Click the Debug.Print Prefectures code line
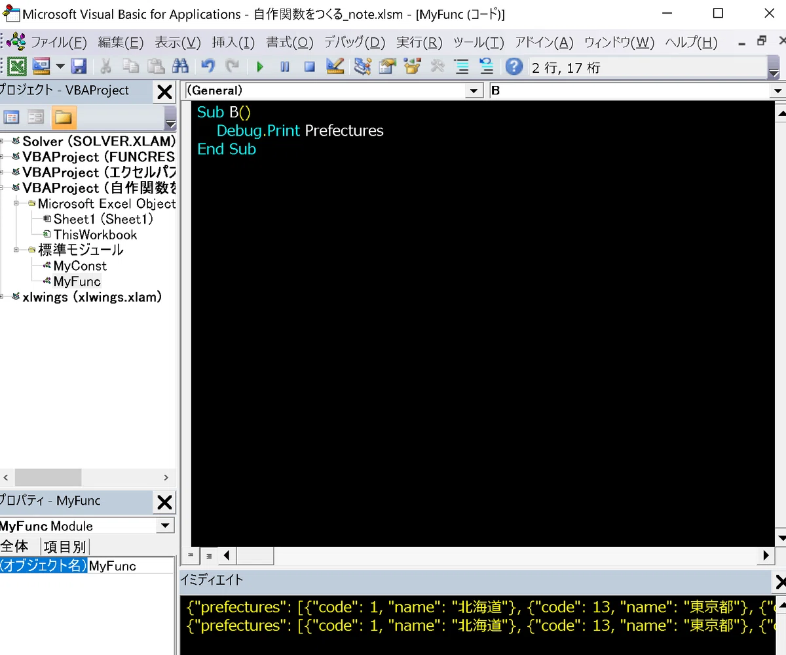This screenshot has height=655, width=786. point(300,130)
